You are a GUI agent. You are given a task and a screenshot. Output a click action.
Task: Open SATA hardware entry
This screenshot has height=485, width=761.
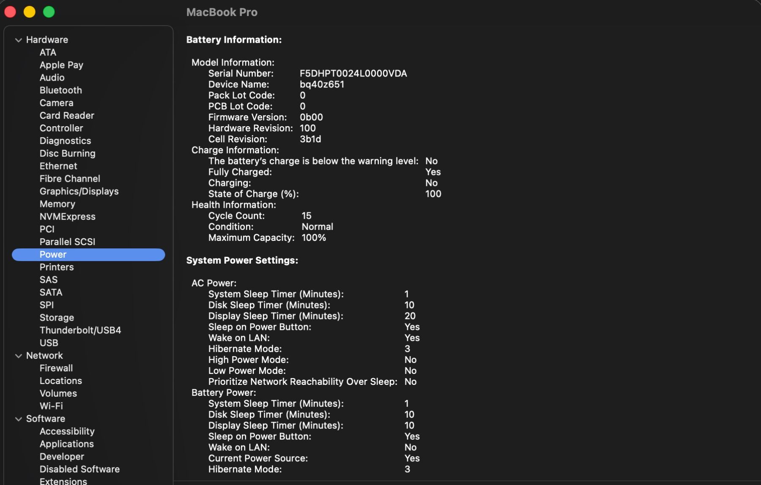[x=51, y=293]
